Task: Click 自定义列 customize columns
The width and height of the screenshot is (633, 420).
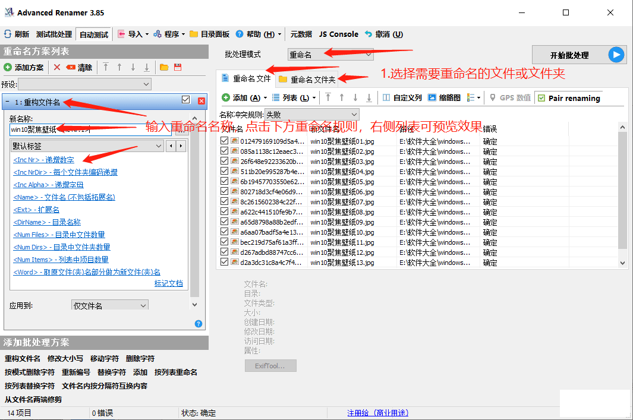Action: click(x=402, y=97)
